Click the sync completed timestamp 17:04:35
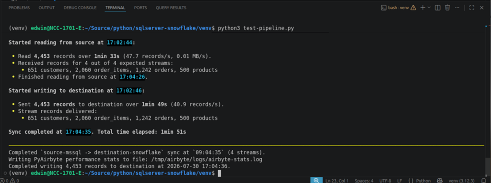491x183 pixels. (x=78, y=132)
